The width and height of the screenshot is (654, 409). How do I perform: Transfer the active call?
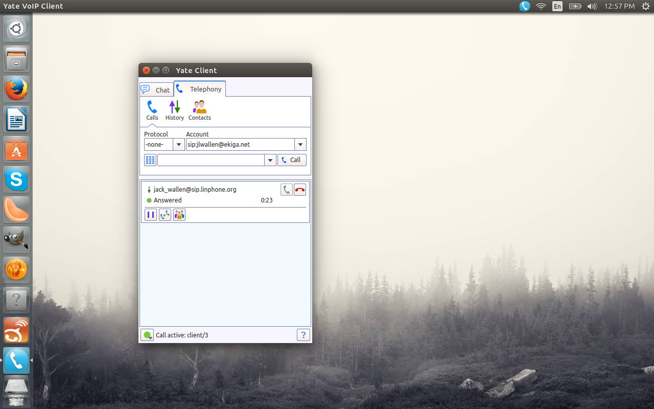tap(165, 215)
